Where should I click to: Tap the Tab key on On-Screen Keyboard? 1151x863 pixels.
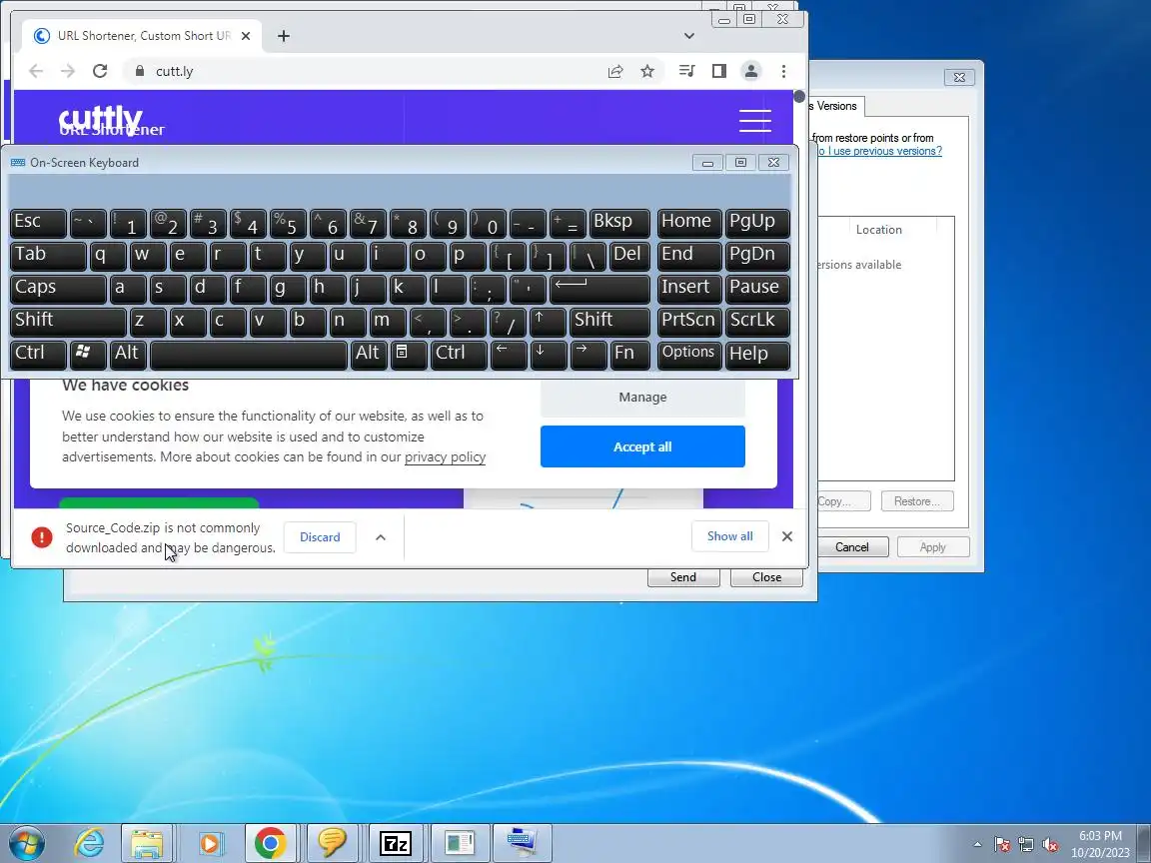(48, 256)
